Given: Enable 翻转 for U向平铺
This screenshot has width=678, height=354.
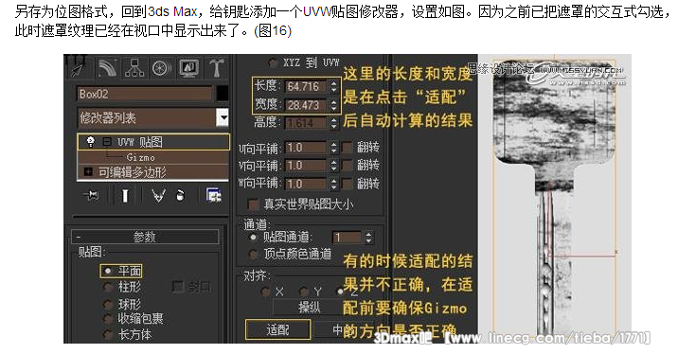Looking at the screenshot, I should [x=348, y=148].
